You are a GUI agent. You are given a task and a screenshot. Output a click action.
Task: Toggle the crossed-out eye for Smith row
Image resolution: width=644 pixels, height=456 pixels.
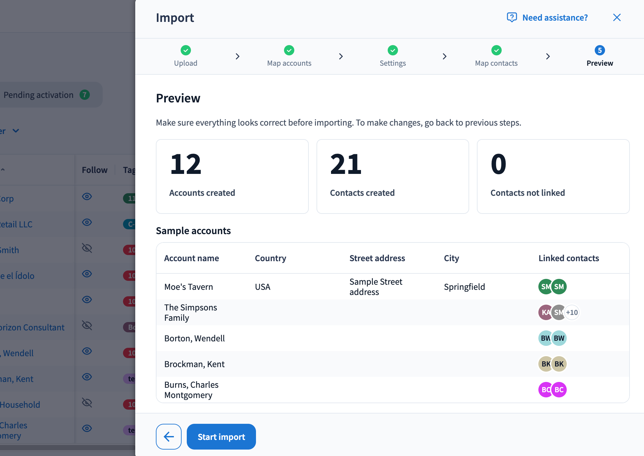[x=87, y=248]
